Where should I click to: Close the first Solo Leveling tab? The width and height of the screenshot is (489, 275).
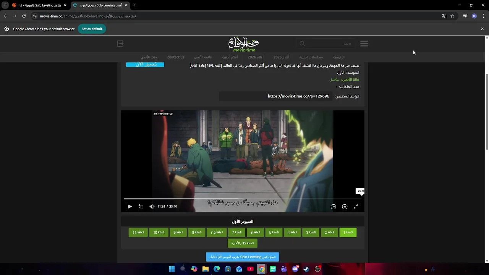tap(65, 5)
